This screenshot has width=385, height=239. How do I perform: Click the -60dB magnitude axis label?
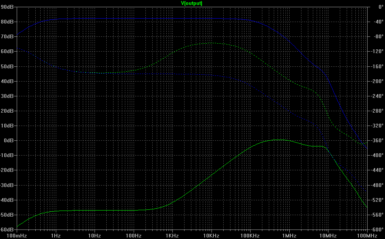(x=6, y=230)
